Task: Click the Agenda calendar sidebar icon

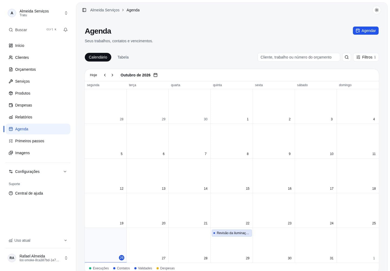Action: click(11, 129)
